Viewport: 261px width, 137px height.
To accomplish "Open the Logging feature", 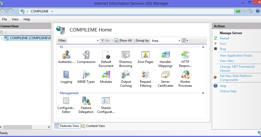I will [x=66, y=77].
